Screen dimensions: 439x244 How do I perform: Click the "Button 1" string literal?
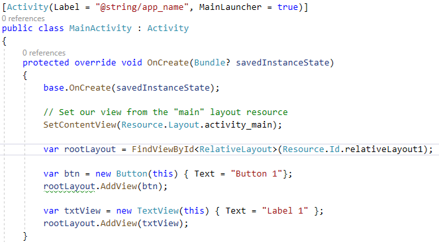(256, 174)
